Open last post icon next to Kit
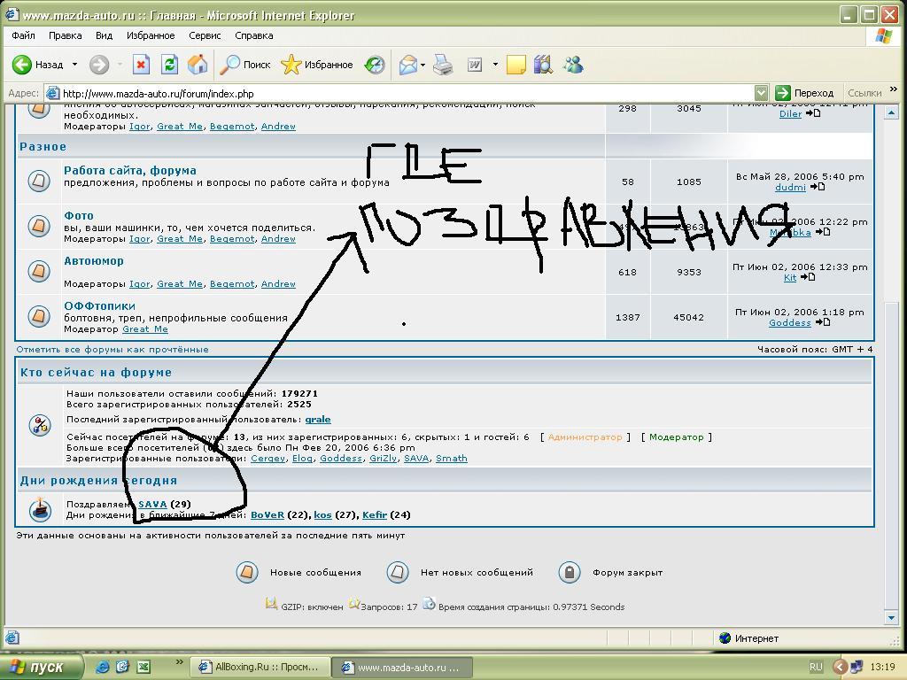This screenshot has height=680, width=907. [x=808, y=277]
